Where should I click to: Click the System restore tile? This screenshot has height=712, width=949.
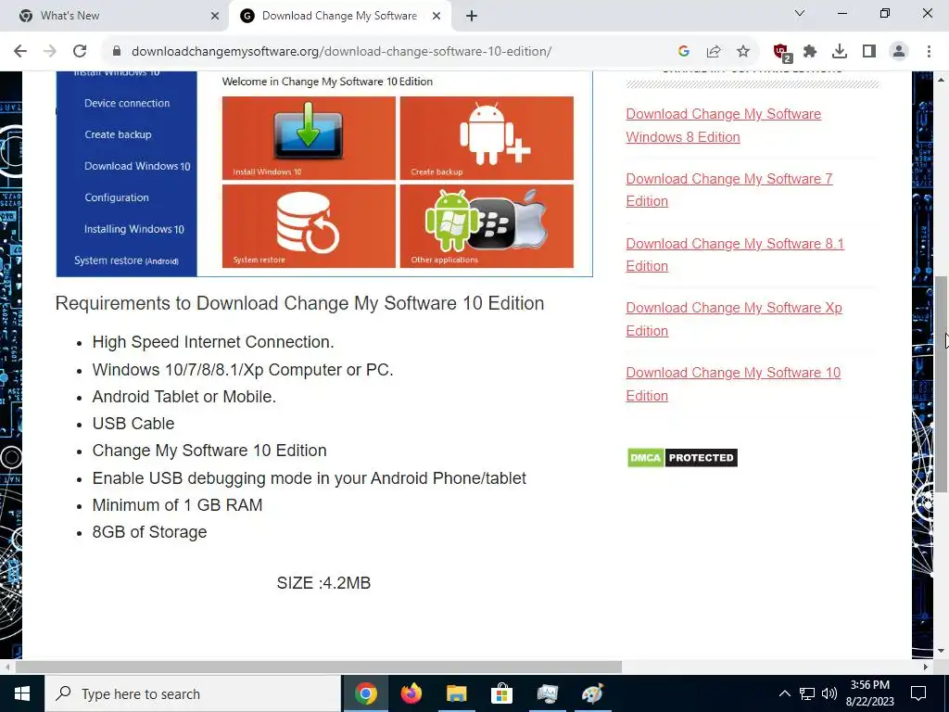point(309,226)
